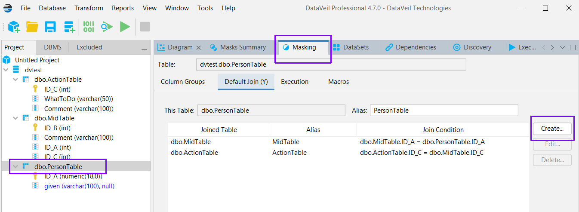Click the grey Stop square icon
This screenshot has height=212, width=579.
[x=145, y=27]
